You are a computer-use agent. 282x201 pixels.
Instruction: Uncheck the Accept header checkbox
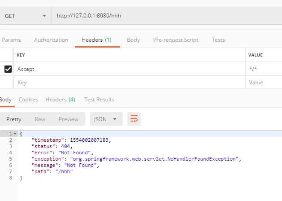(x=8, y=69)
